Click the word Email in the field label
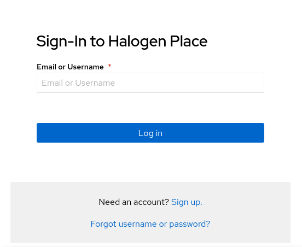This screenshot has width=302, height=247. (x=47, y=67)
